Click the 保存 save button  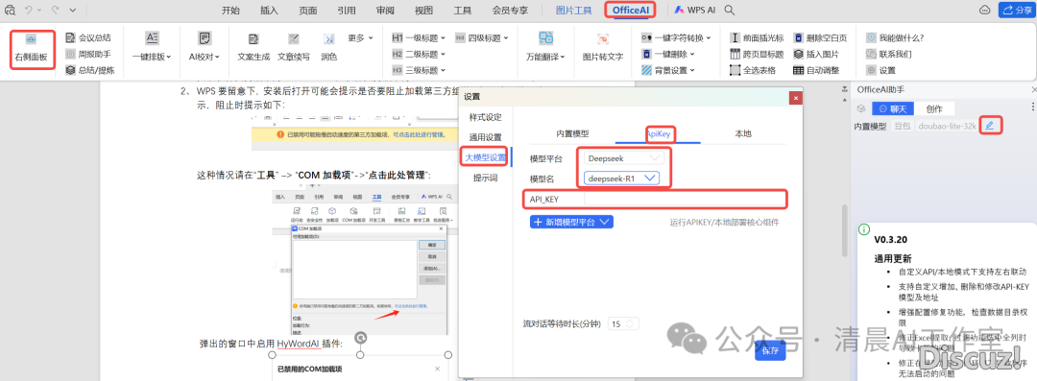pos(770,350)
